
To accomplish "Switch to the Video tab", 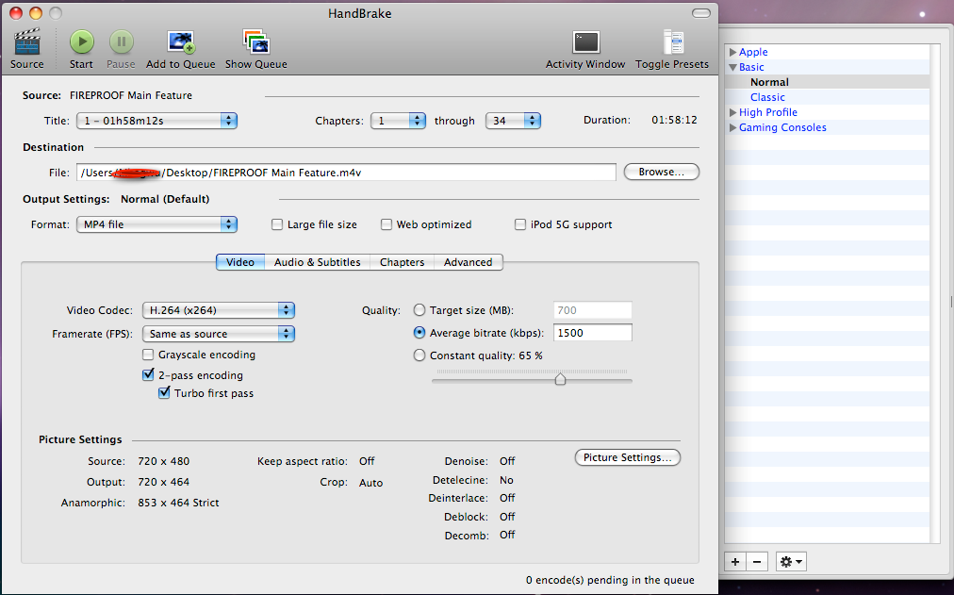I will [x=240, y=262].
